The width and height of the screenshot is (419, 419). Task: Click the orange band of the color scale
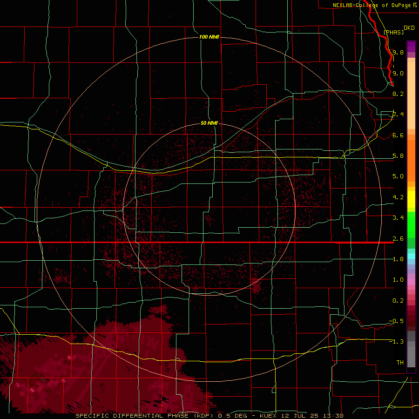tap(411, 160)
